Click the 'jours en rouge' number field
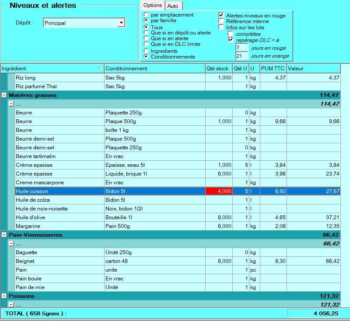350x321 pixels. tap(241, 48)
